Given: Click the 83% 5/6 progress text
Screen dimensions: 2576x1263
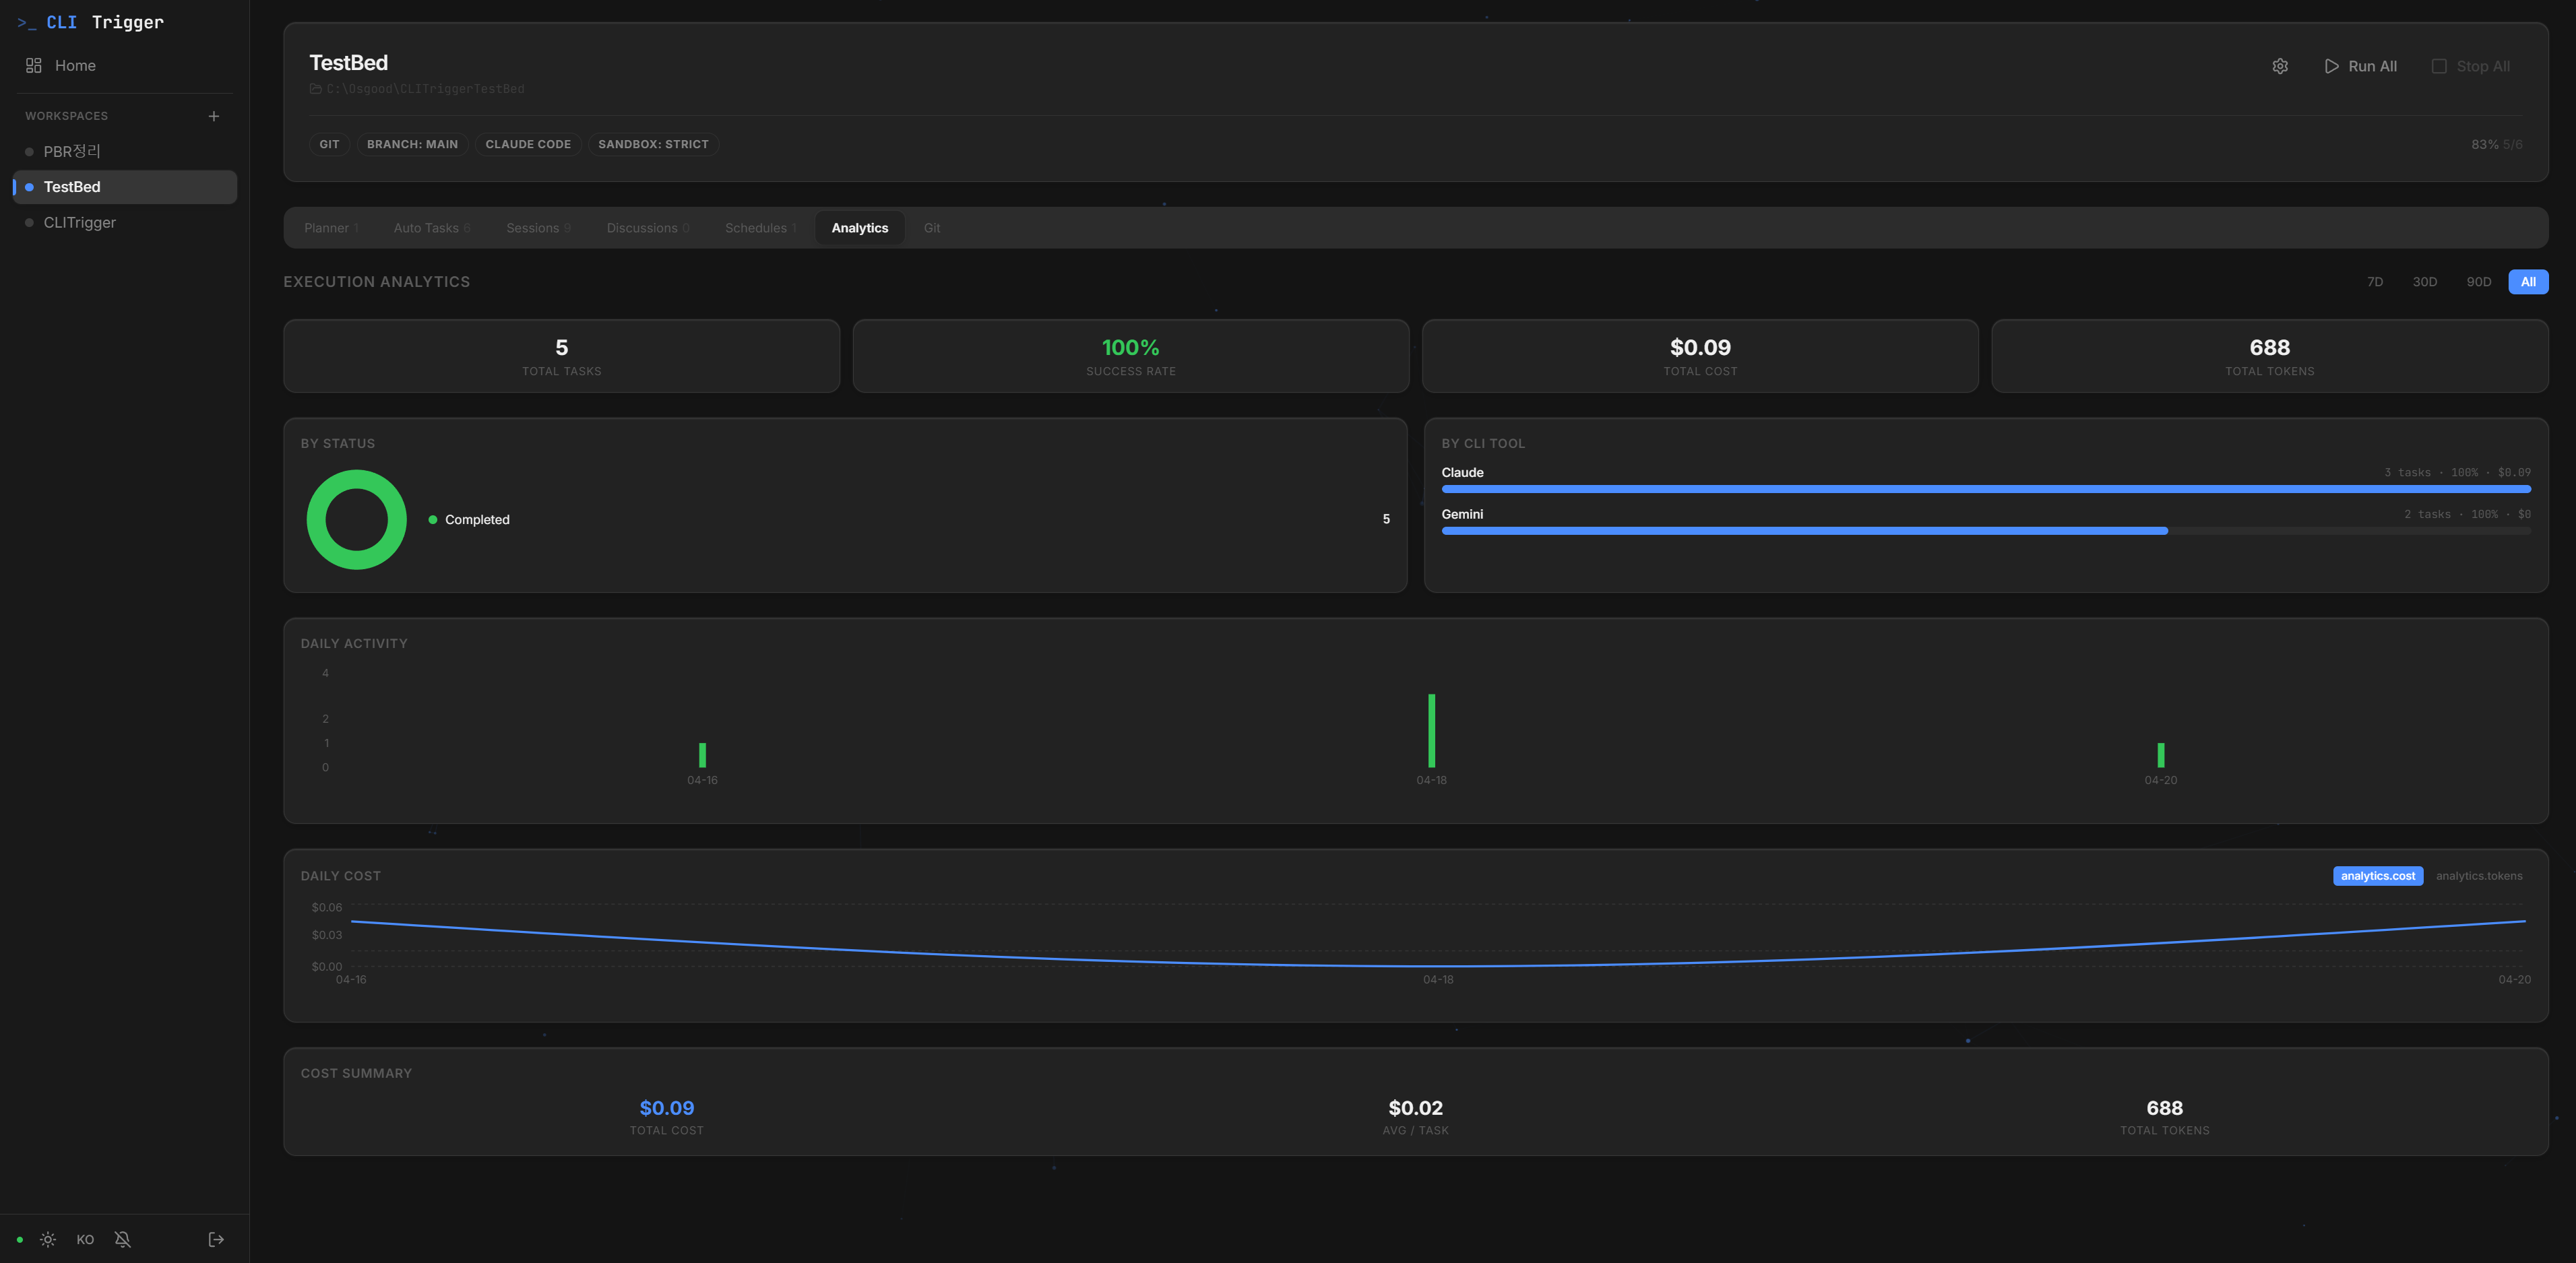Looking at the screenshot, I should (x=2496, y=145).
